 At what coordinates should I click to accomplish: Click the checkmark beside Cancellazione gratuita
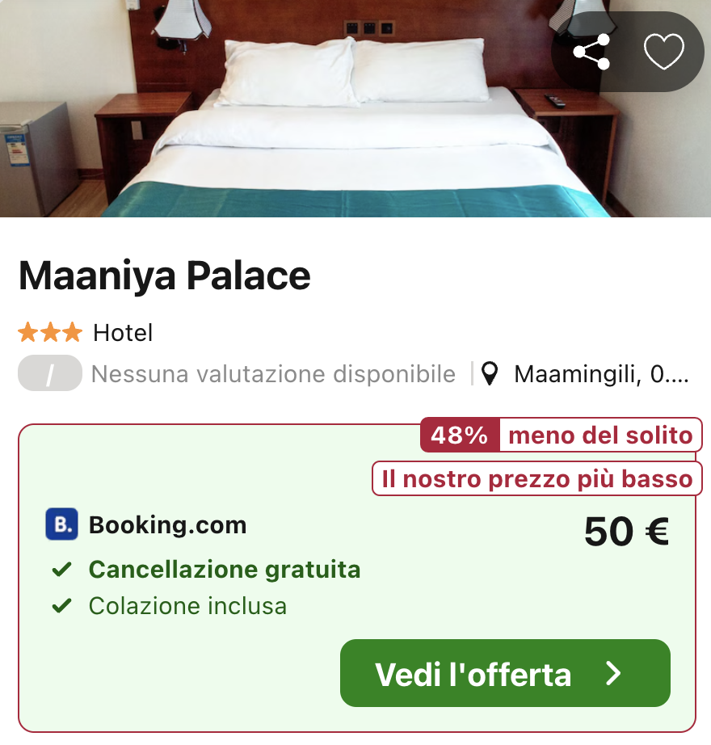click(61, 570)
